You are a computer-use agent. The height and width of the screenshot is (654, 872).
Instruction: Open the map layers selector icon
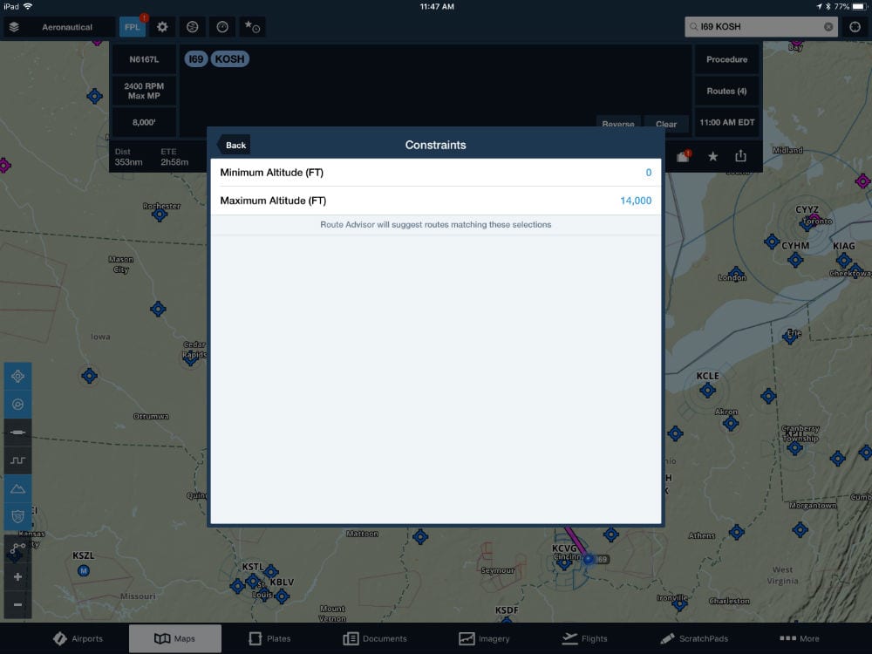click(x=12, y=27)
